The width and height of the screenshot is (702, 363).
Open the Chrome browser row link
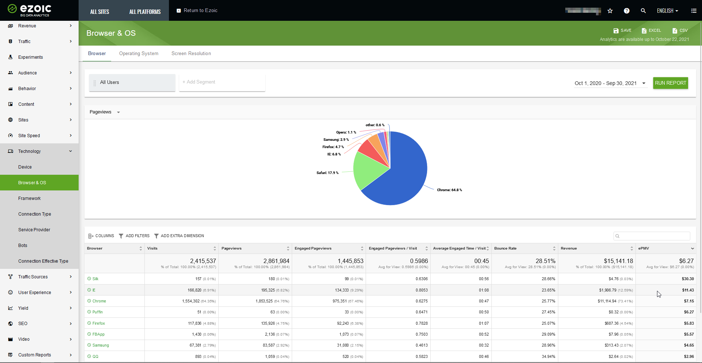pyautogui.click(x=99, y=301)
